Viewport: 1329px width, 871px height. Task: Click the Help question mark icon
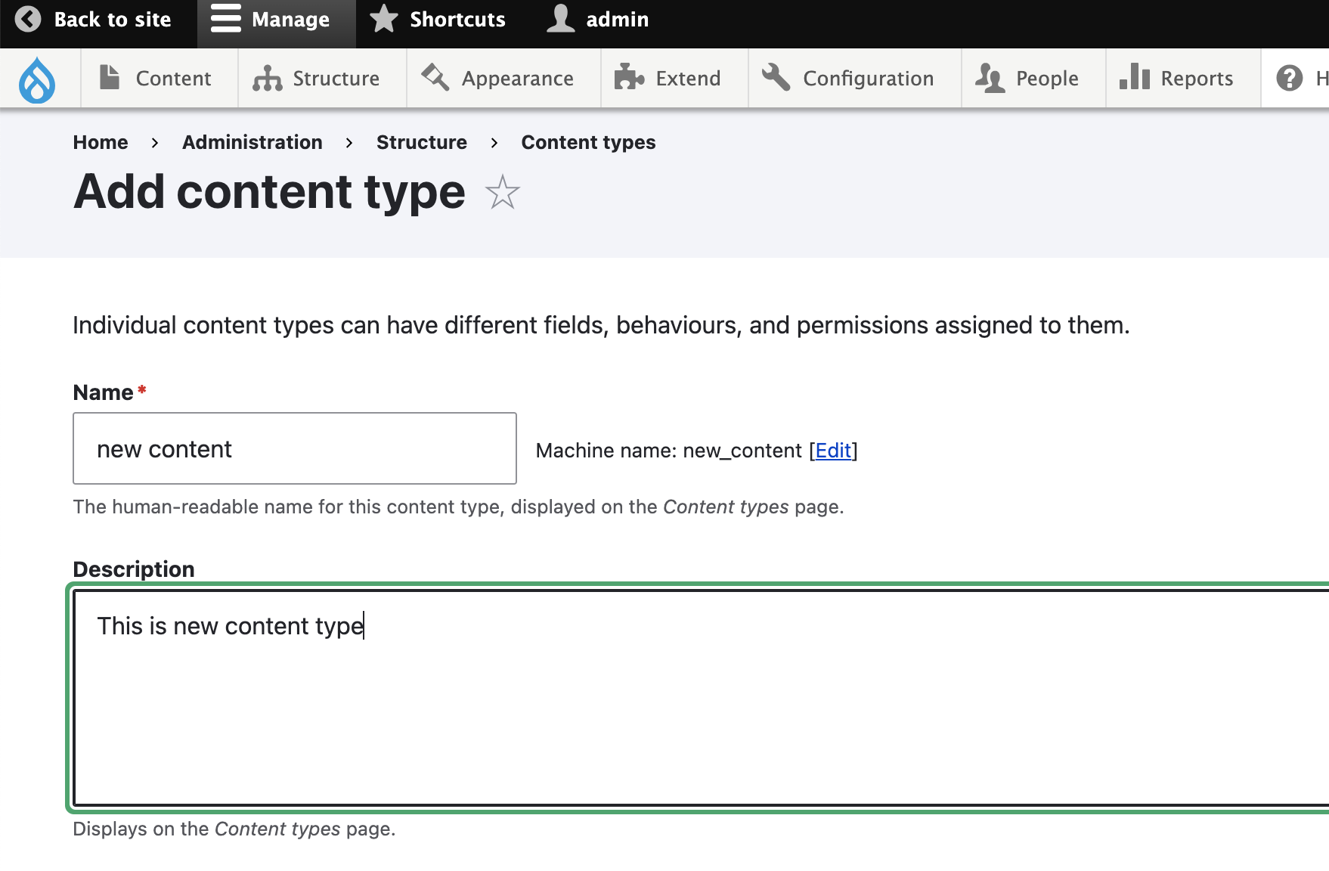(x=1290, y=77)
